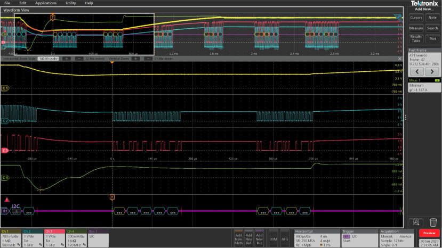Click the first I2C decode packet after the trigger
The image size is (442, 248).
119,211
